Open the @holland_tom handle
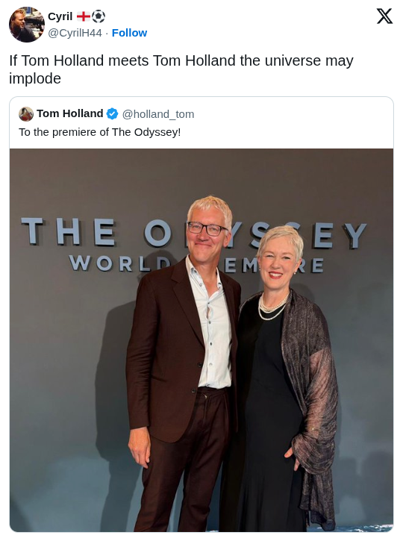Screen dimensions: 400x535 pyautogui.click(x=158, y=114)
